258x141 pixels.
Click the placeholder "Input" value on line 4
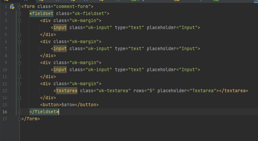tap(188, 27)
